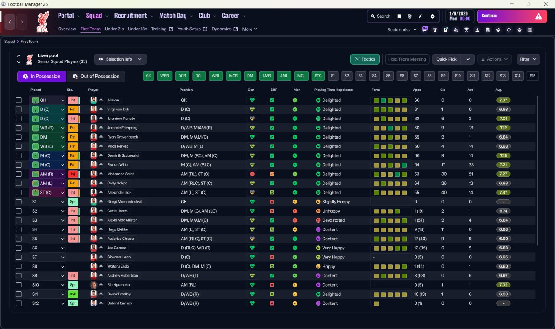This screenshot has width=555, height=329.
Task: Click the pencil edit icon in top bar
Action: click(x=420, y=16)
